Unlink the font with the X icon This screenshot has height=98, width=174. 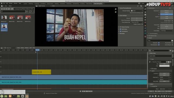pos(170,62)
